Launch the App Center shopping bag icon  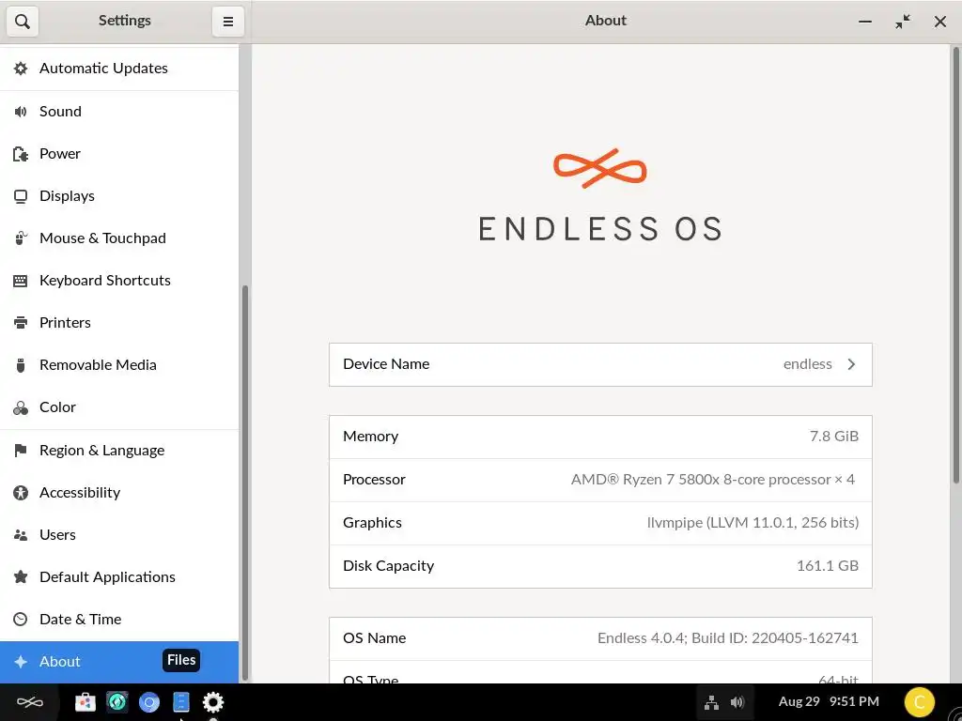pyautogui.click(x=85, y=702)
